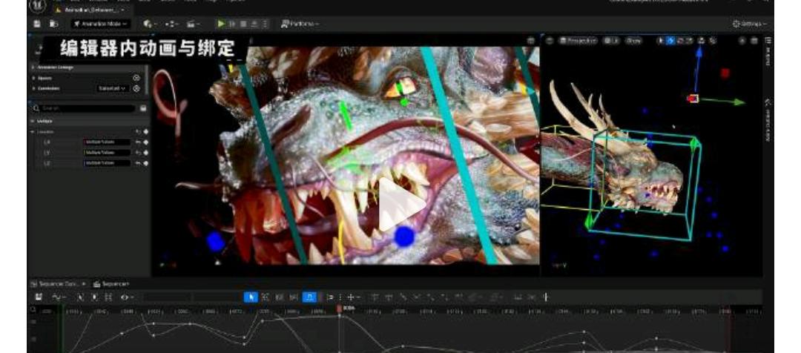Click the red playhead marker on the timeline

point(339,309)
